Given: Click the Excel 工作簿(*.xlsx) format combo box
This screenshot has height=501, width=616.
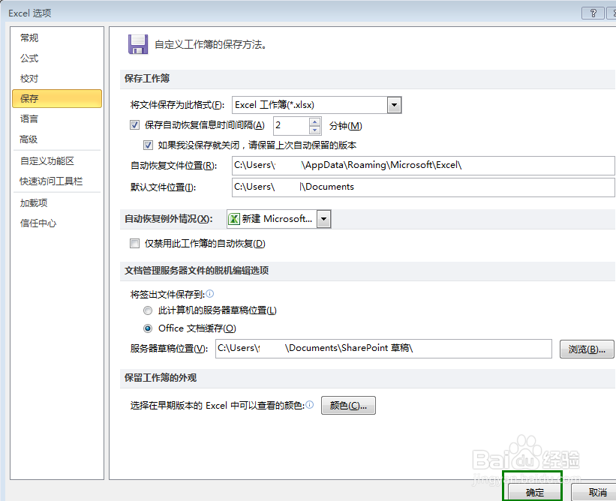Looking at the screenshot, I should 317,105.
